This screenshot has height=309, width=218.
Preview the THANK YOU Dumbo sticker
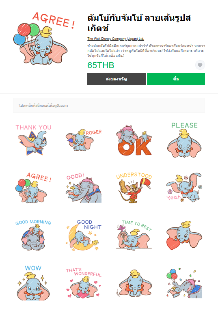(x=34, y=140)
